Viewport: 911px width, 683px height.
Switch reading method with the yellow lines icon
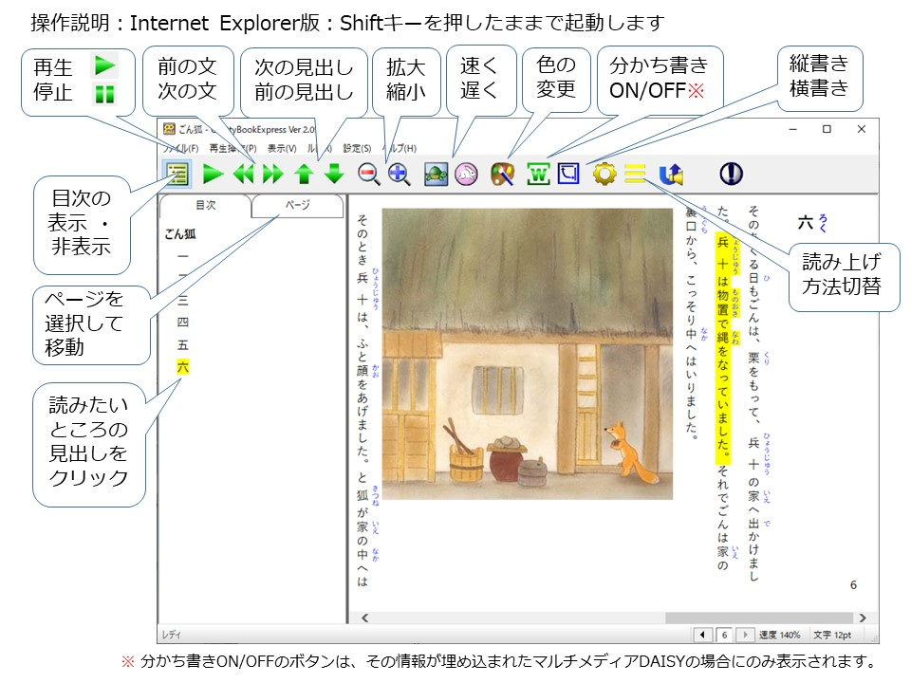(x=635, y=175)
